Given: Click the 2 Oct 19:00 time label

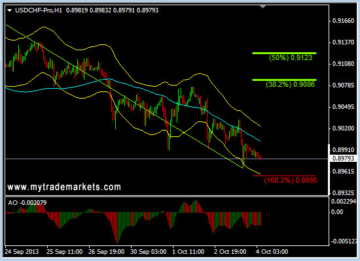Looking at the screenshot, I should (x=230, y=252).
